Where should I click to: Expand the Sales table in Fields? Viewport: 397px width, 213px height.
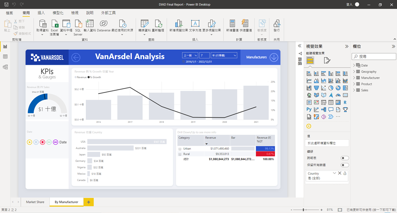tap(354, 90)
